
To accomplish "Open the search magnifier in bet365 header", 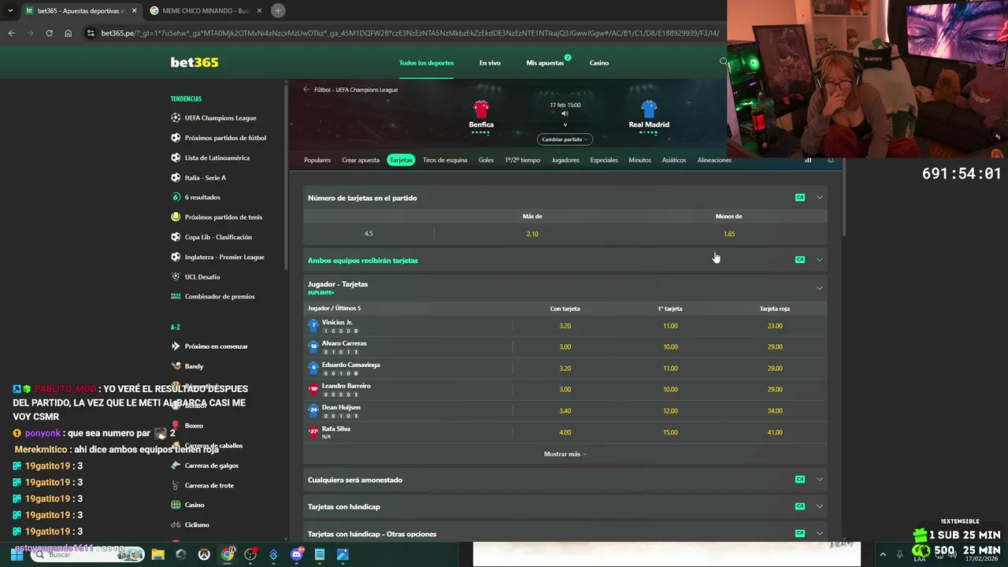I will click(723, 62).
